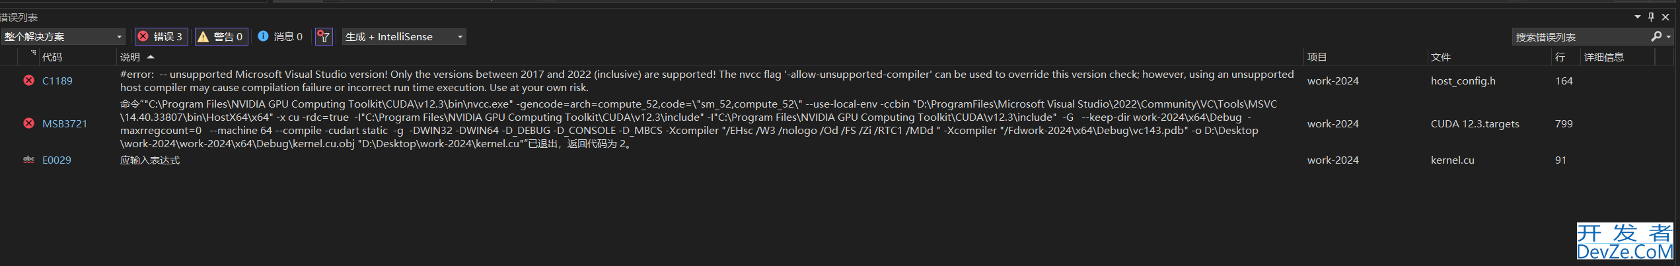The image size is (1680, 266).
Task: Sort by the 文件 column header
Action: pos(1441,57)
